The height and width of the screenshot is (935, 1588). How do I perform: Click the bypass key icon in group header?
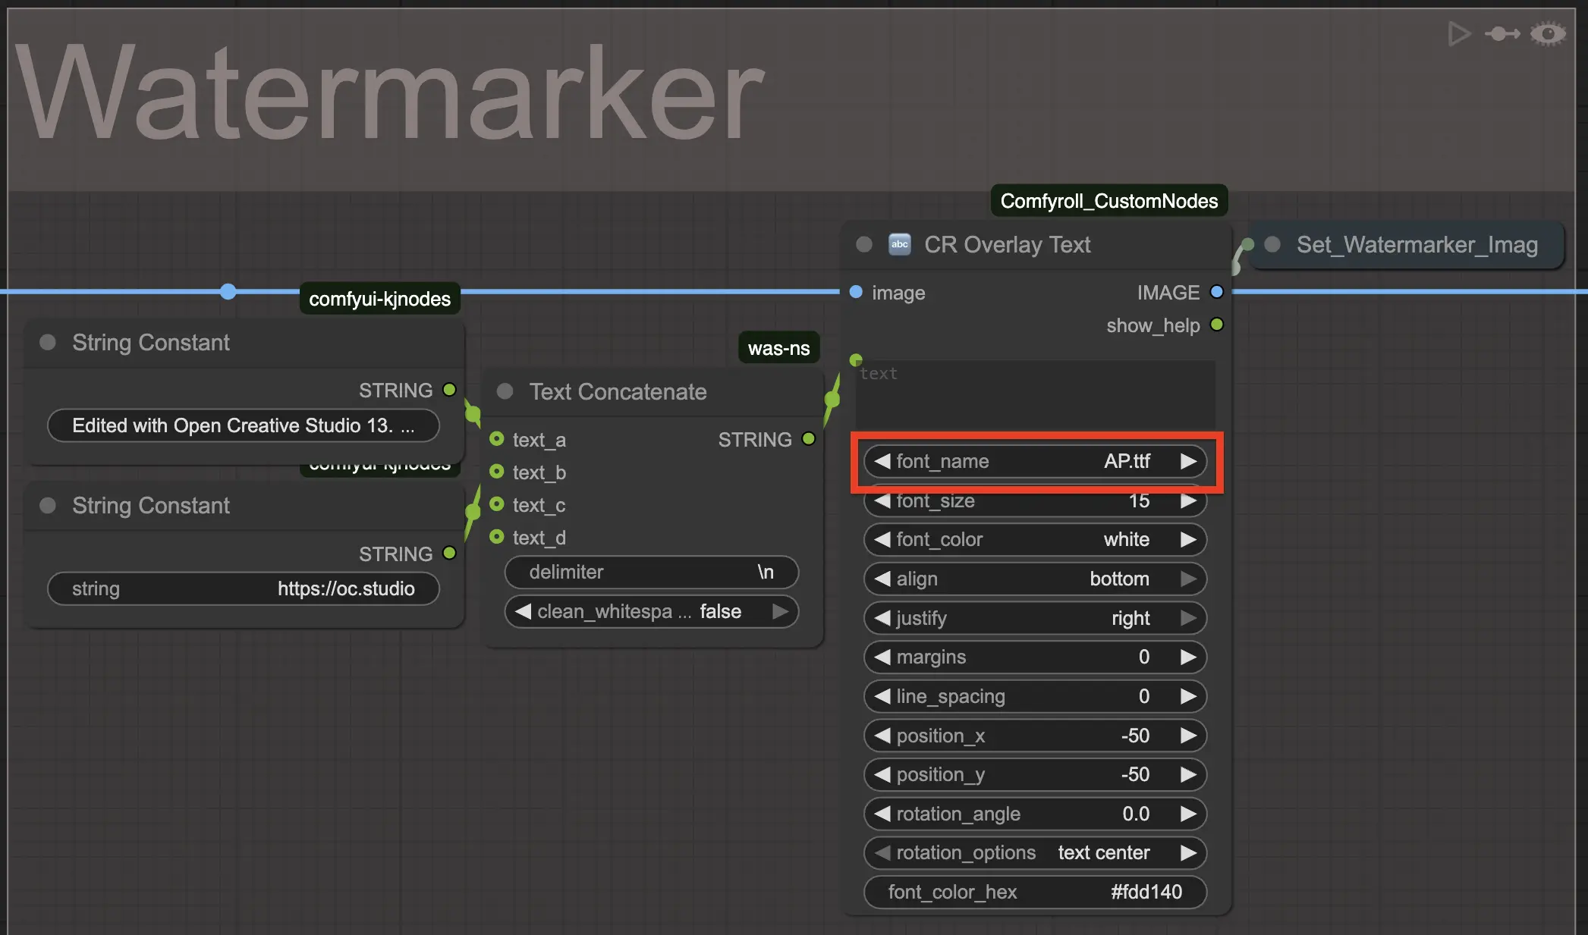[x=1502, y=34]
